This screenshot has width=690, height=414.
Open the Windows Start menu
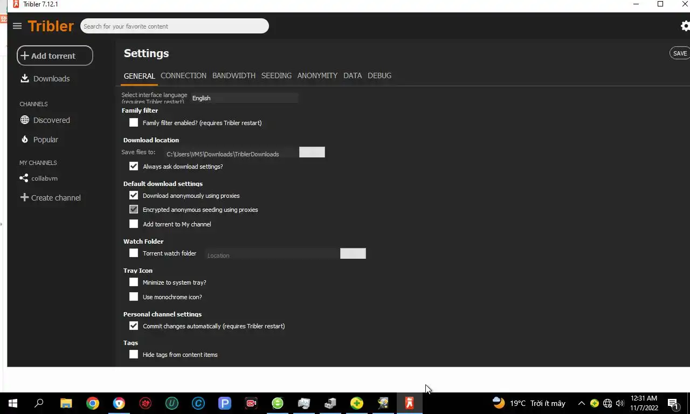click(13, 403)
